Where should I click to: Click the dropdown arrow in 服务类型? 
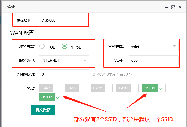85,60
